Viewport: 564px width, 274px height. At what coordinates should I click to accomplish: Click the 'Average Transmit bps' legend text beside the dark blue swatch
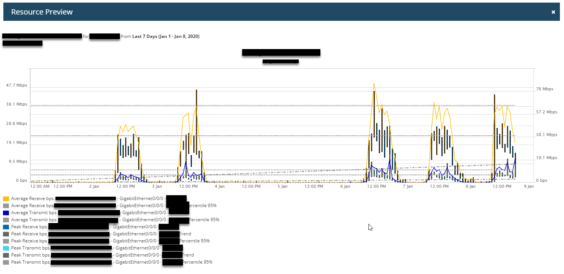coord(34,213)
